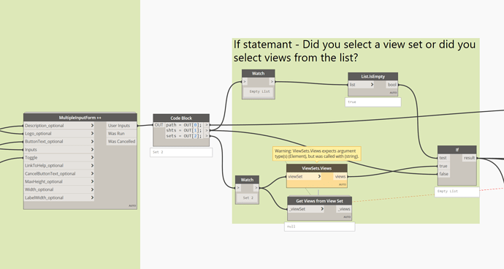Click the Was Run output port

click(121, 134)
